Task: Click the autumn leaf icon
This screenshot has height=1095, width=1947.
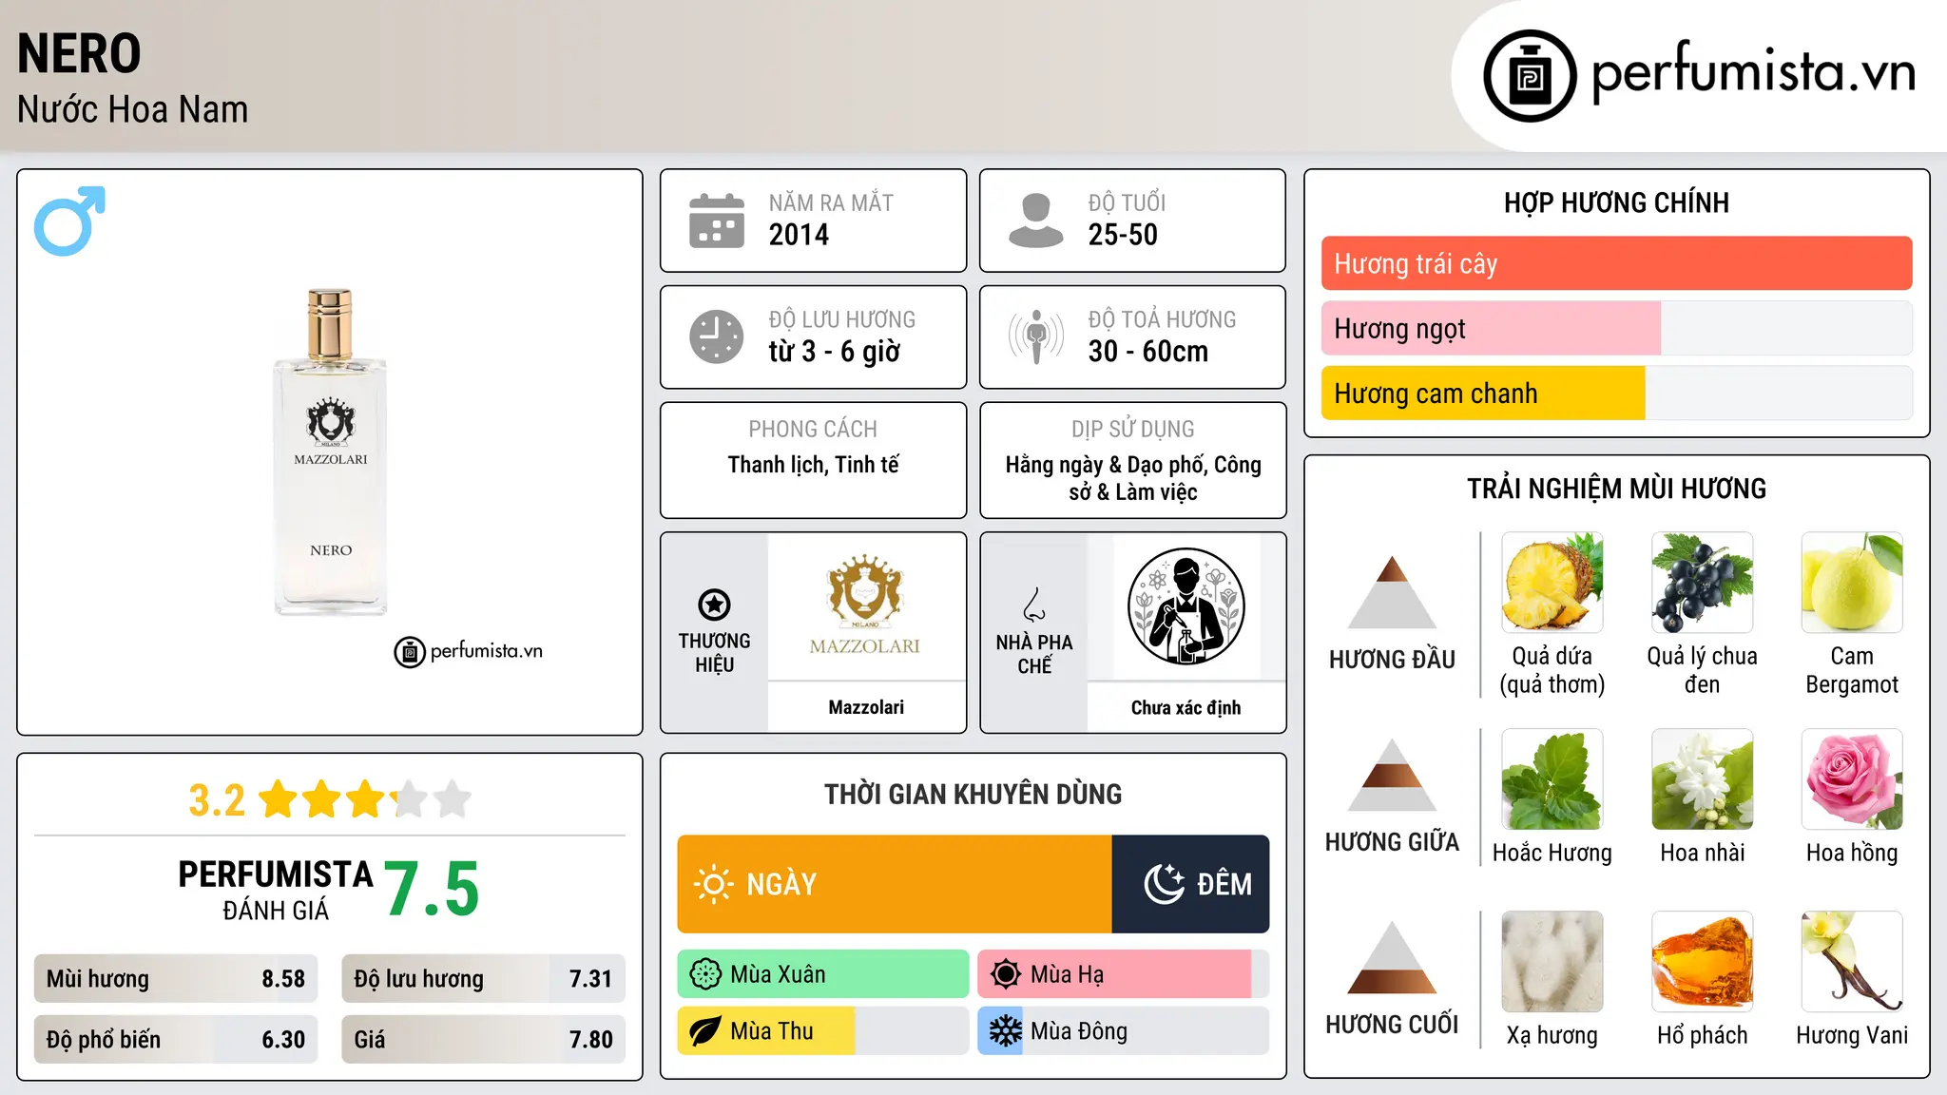Action: 705,1031
